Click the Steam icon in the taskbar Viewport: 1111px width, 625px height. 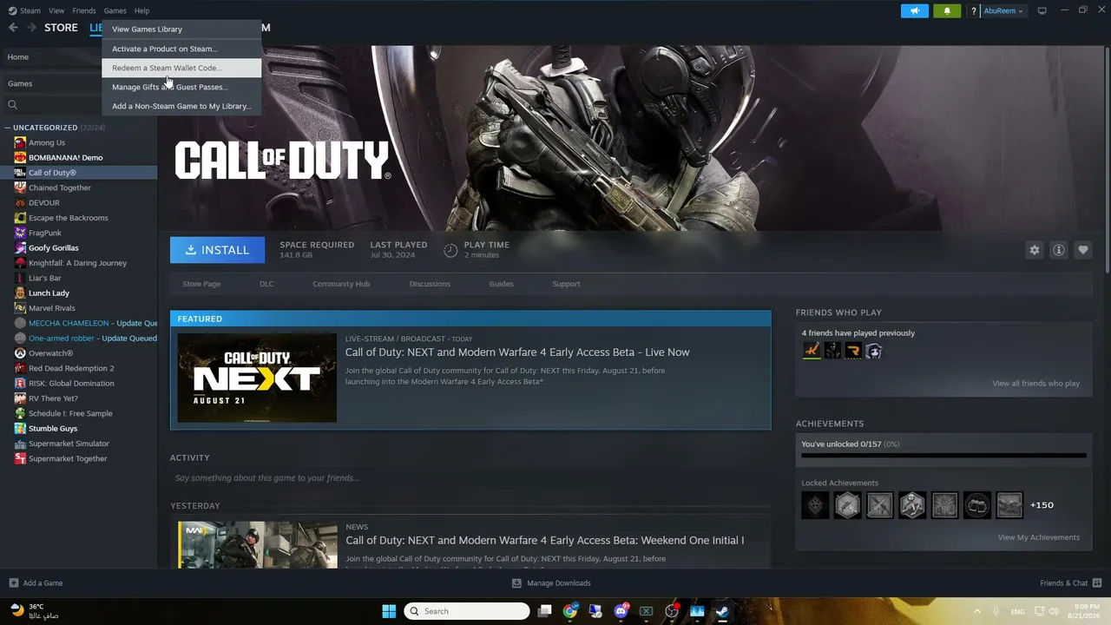[x=722, y=611]
